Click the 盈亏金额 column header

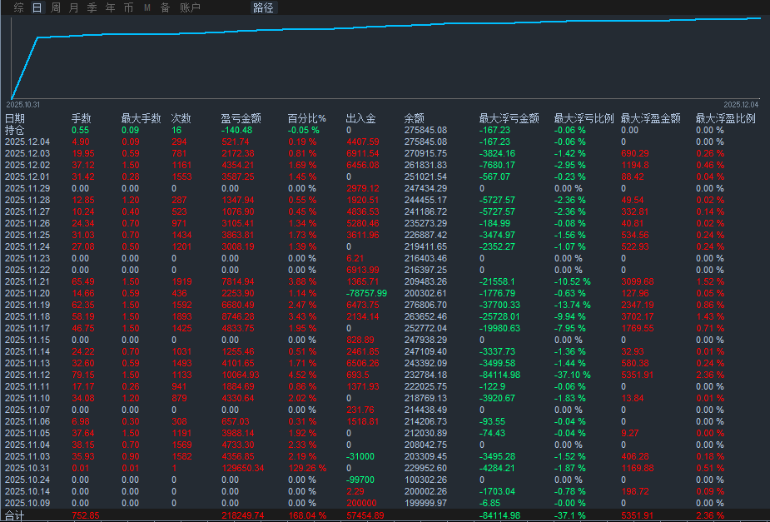[241, 118]
